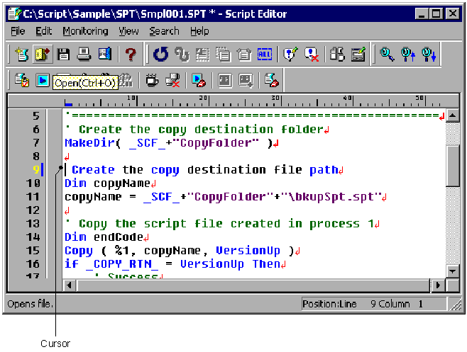Click the Open file toolbar icon
The image size is (467, 352).
point(41,55)
